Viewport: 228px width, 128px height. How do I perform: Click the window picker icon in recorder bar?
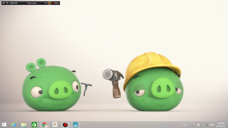[4, 3]
